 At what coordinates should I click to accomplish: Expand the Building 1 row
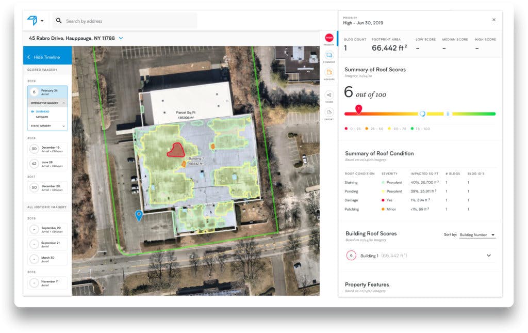(488, 256)
